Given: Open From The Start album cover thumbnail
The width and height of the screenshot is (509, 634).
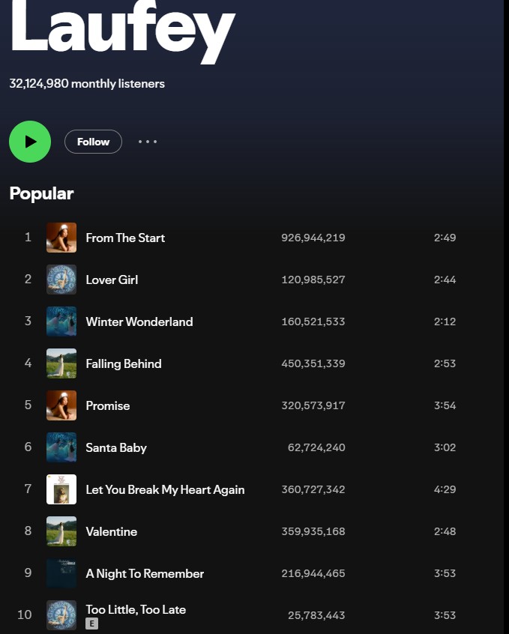Looking at the screenshot, I should 61,238.
